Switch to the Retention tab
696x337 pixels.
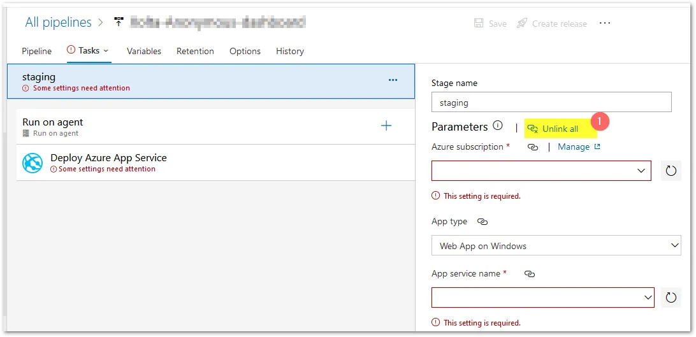(x=195, y=51)
